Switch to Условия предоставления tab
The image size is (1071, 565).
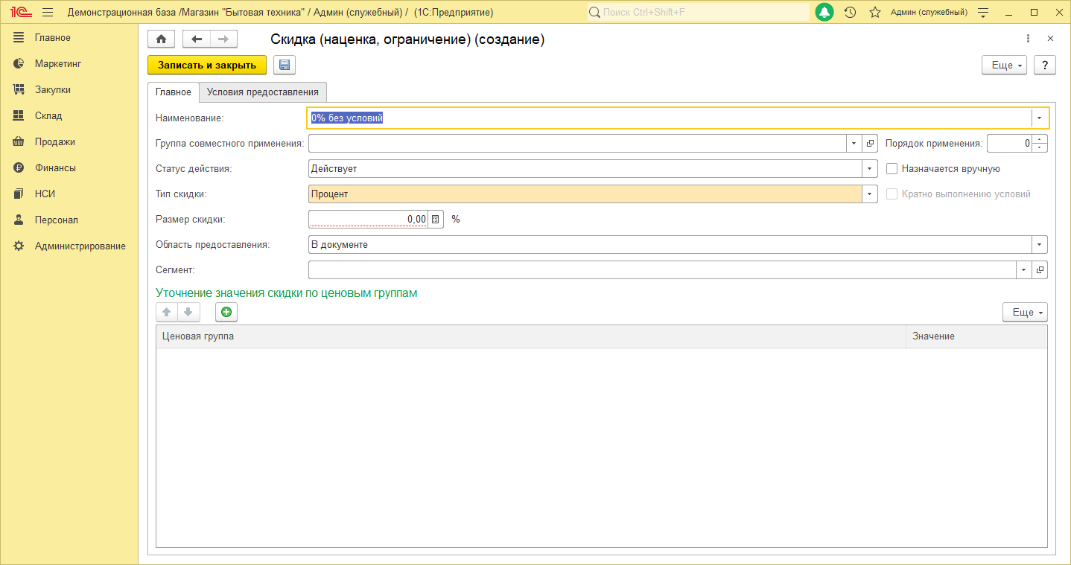point(263,92)
